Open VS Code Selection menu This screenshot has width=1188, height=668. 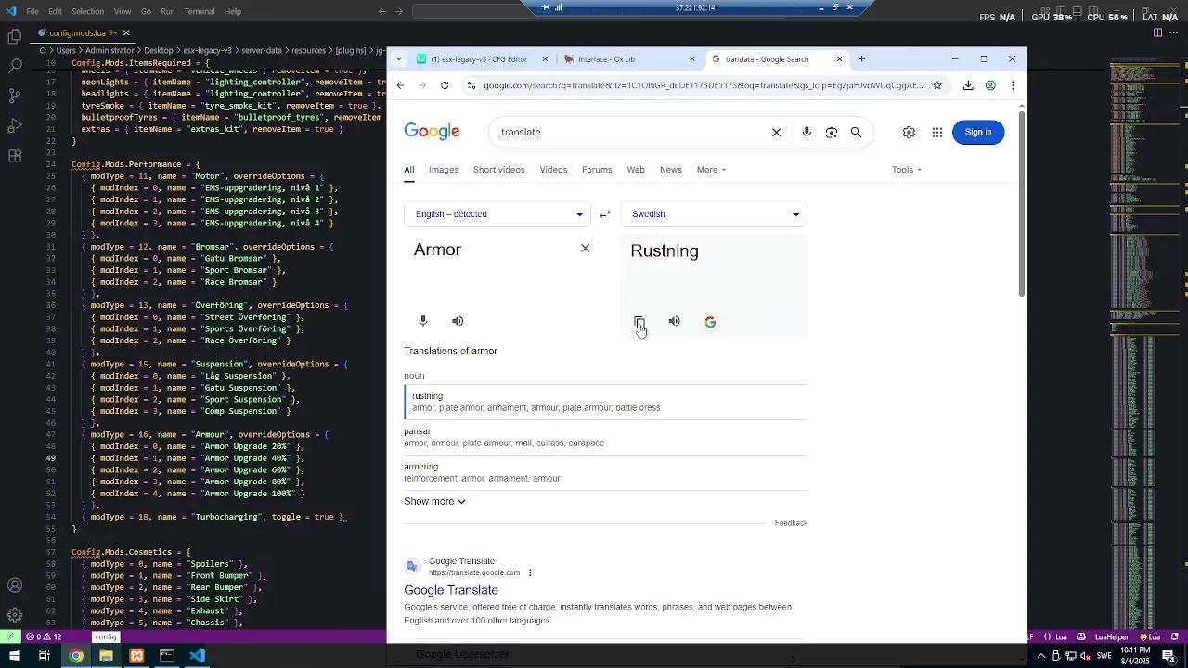pyautogui.click(x=88, y=11)
